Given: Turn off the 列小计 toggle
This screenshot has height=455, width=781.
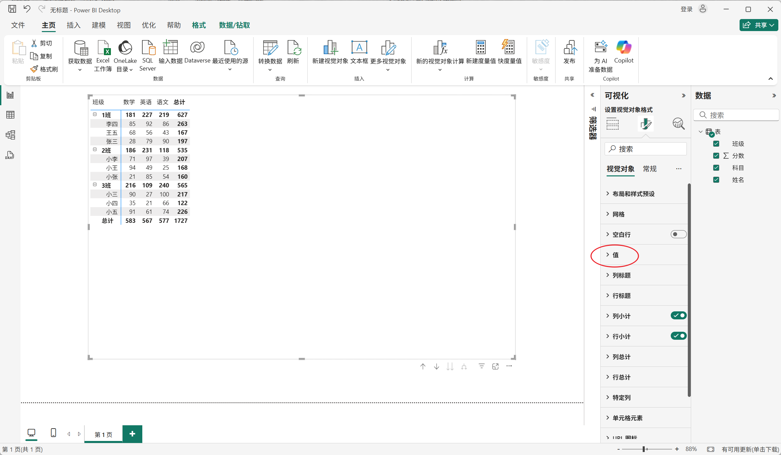Looking at the screenshot, I should pyautogui.click(x=678, y=315).
